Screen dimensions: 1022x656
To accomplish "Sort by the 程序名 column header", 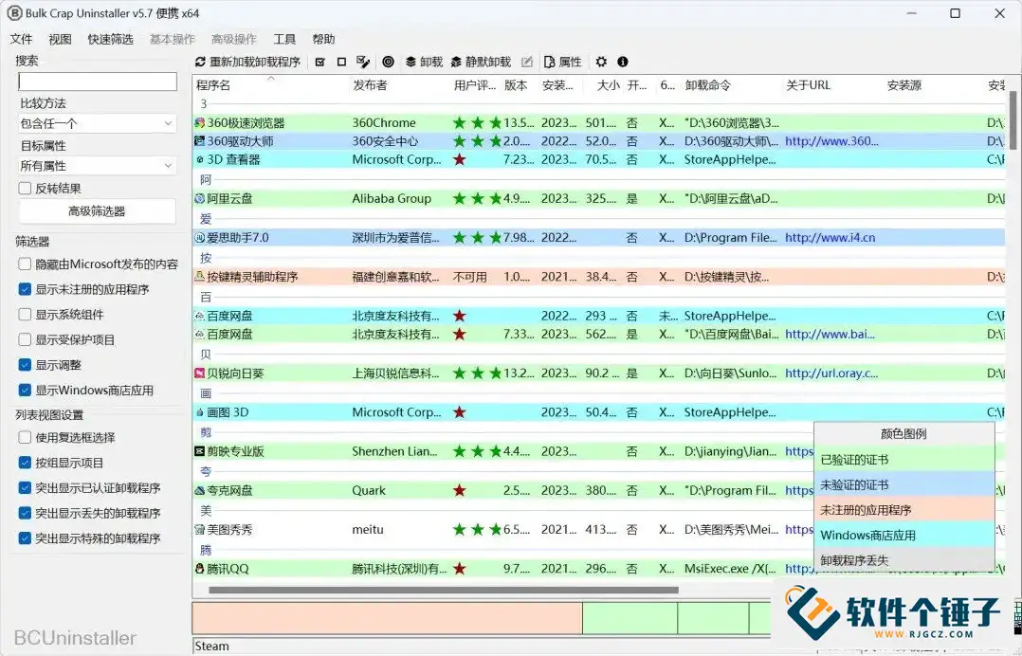I will point(270,85).
